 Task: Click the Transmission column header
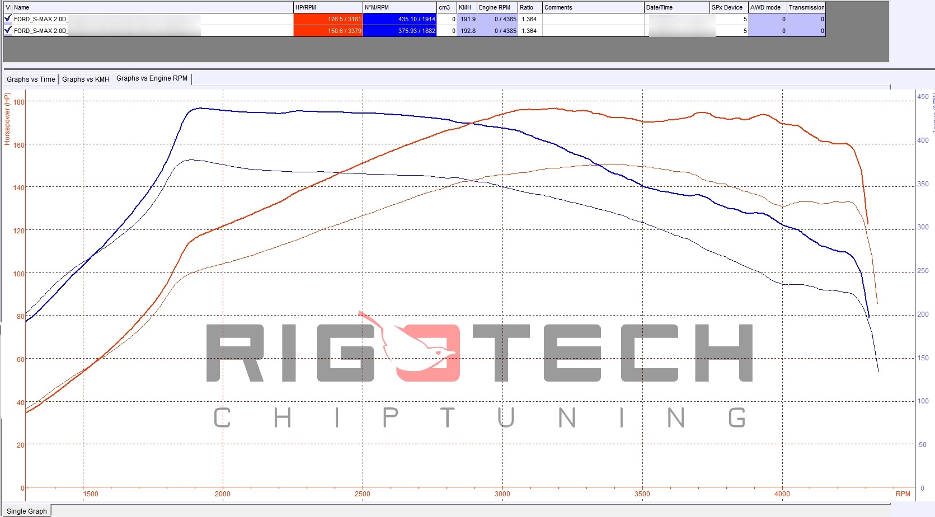tap(806, 7)
